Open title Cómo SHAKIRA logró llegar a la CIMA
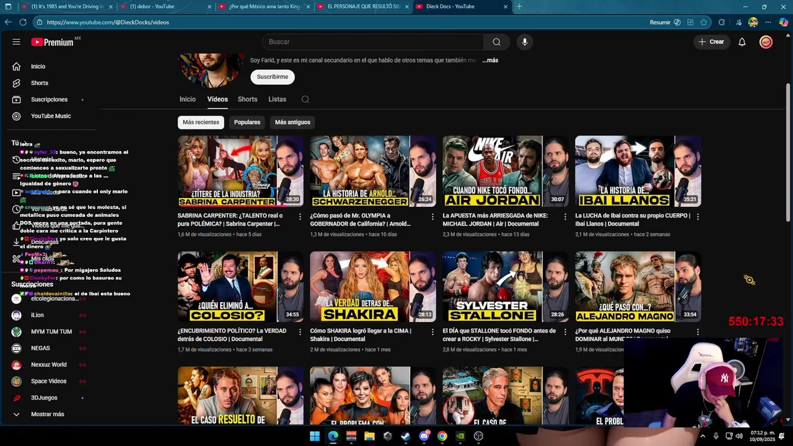 click(x=361, y=334)
